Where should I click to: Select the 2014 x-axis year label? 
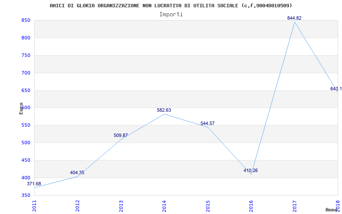pyautogui.click(x=164, y=206)
